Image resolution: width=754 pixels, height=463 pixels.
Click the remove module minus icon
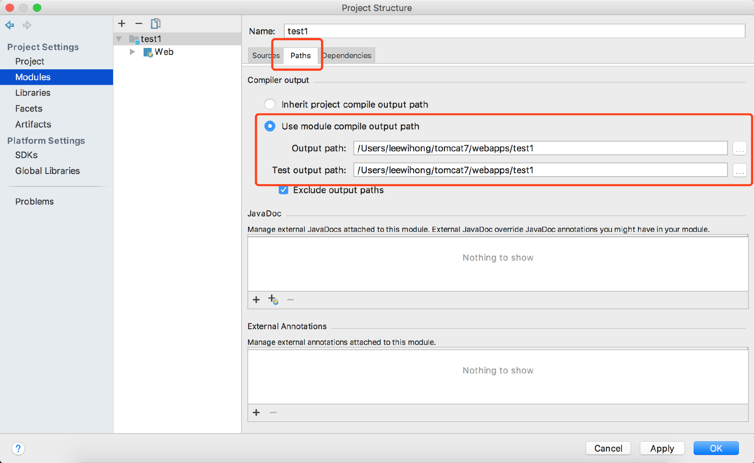(x=139, y=24)
